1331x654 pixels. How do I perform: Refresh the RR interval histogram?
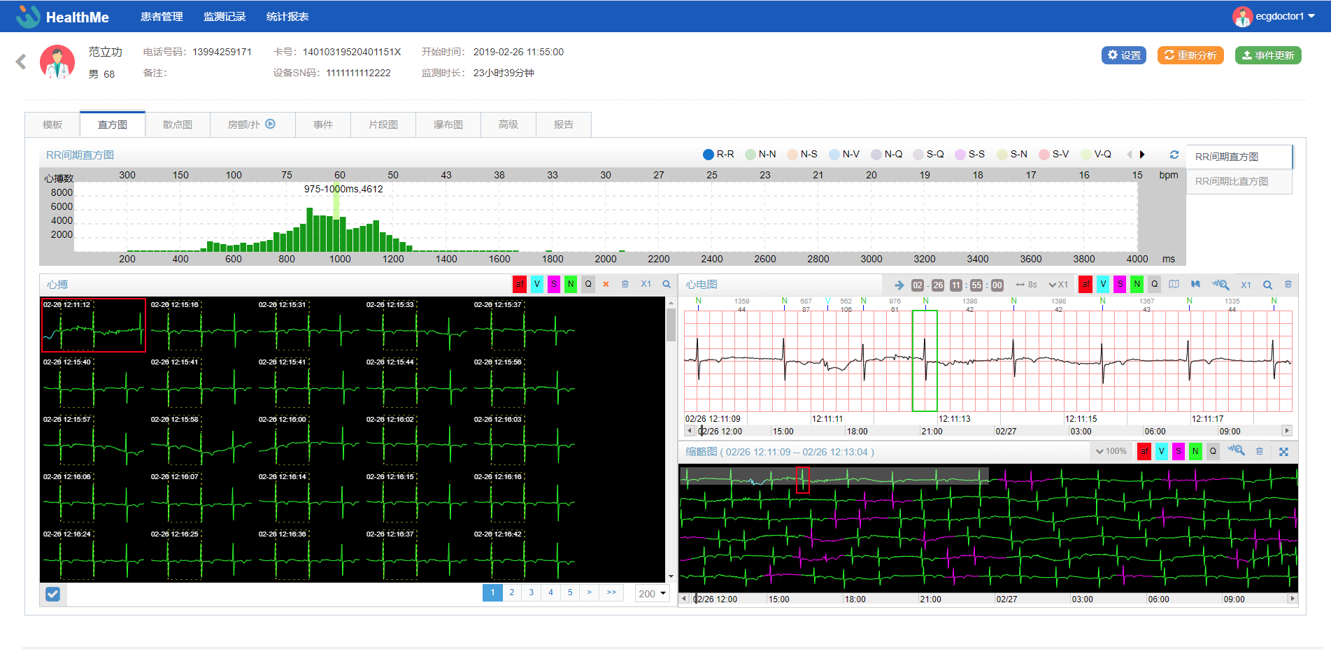point(1174,155)
